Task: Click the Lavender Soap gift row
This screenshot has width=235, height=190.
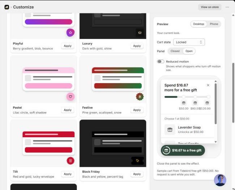Action: [188, 130]
